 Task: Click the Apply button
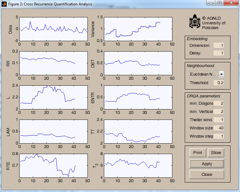207,164
